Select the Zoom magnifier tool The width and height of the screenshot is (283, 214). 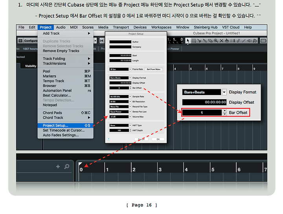[x=216, y=41]
